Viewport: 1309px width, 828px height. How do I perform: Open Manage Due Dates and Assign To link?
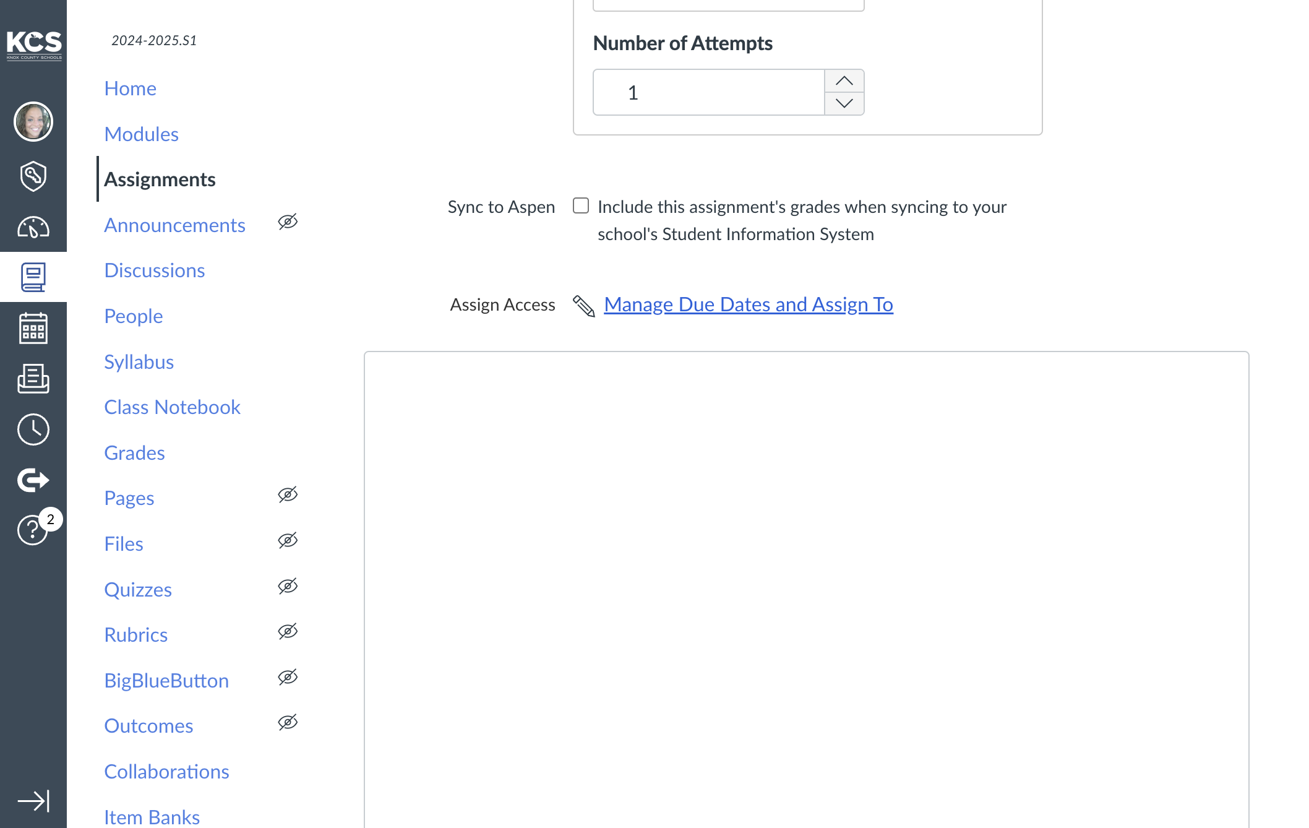[x=749, y=304]
